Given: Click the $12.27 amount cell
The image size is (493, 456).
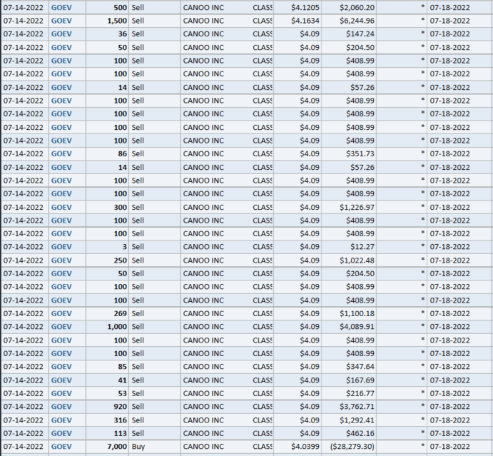Looking at the screenshot, I should (x=349, y=247).
